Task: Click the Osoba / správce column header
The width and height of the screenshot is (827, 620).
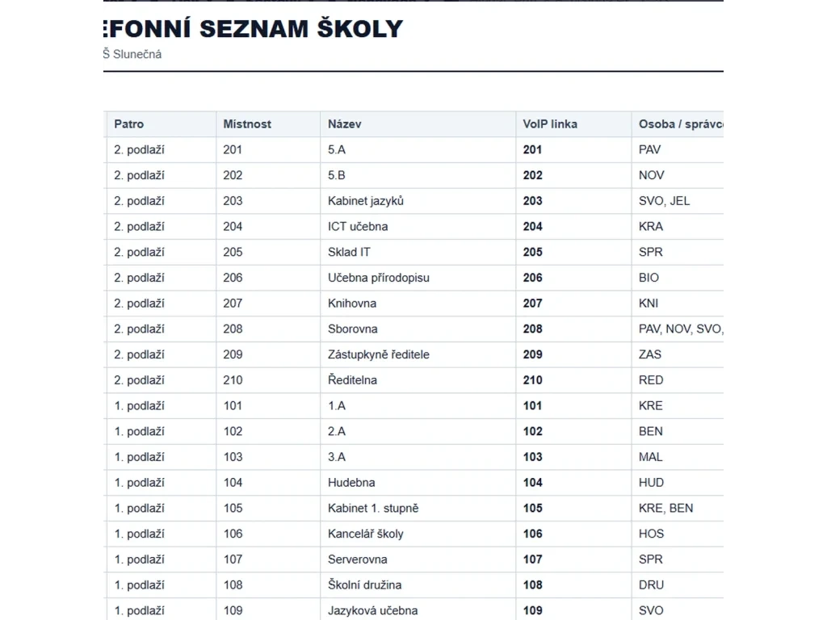Action: tap(680, 124)
